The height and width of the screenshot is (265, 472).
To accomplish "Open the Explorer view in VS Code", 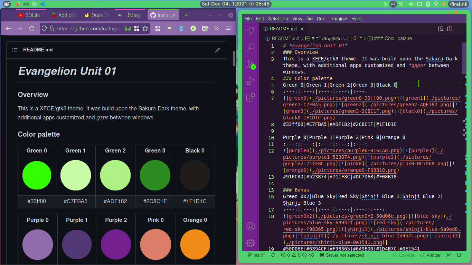I will tap(251, 31).
